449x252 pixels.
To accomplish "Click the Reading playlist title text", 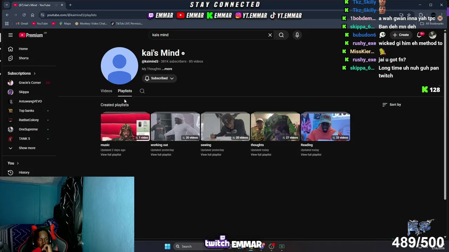I will tap(307, 145).
